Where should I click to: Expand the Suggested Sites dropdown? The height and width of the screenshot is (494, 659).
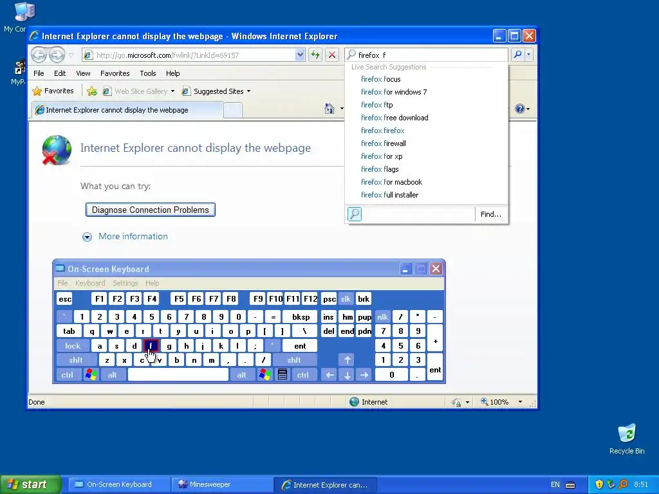point(248,91)
